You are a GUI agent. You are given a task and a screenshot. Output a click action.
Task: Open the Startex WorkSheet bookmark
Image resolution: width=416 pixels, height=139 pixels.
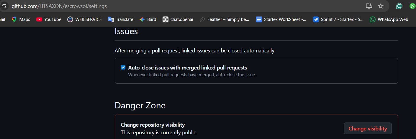pyautogui.click(x=281, y=19)
